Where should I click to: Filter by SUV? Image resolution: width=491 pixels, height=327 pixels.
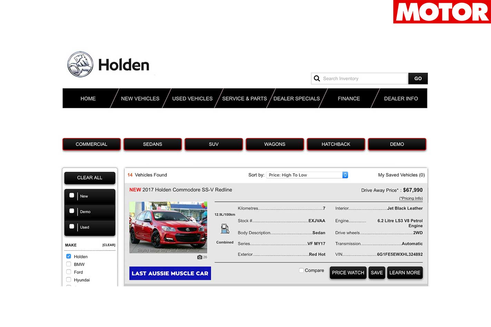coord(214,144)
